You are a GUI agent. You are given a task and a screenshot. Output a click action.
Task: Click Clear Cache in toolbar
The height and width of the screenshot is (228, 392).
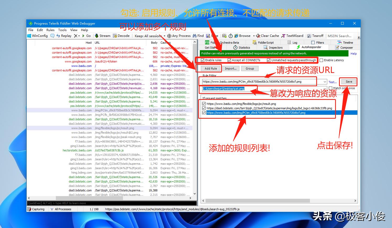pyautogui.click(x=267, y=36)
